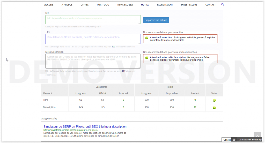Open the ACCUEIL menu item
This screenshot has height=143, width=265.
click(49, 5)
